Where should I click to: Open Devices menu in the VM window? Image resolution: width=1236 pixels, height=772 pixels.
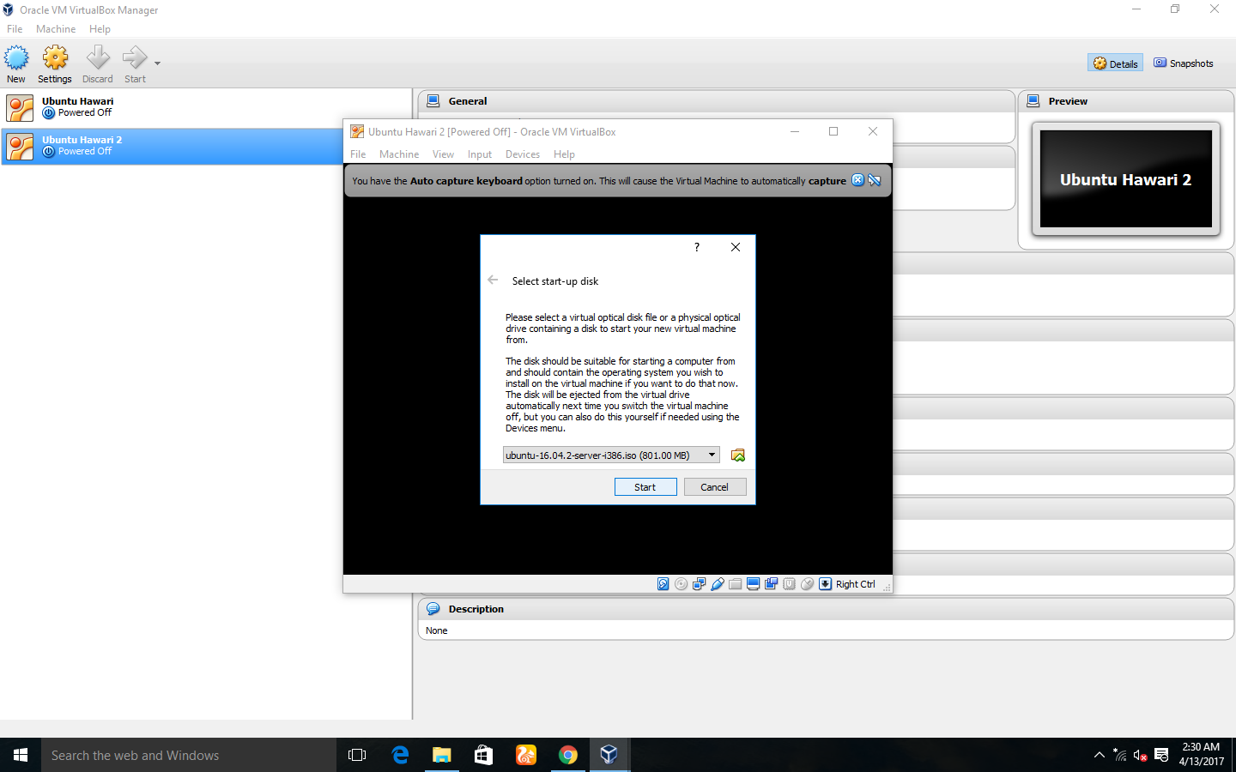click(x=523, y=154)
